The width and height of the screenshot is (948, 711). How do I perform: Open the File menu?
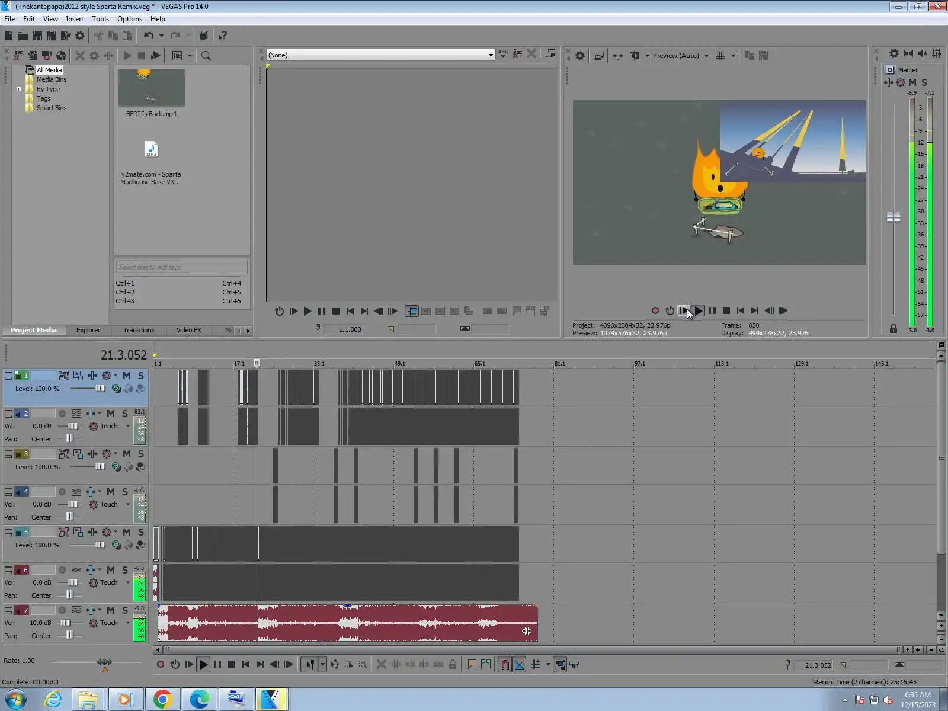tap(9, 19)
